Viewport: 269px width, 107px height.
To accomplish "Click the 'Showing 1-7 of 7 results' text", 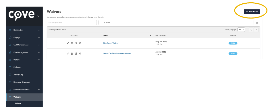I will [x=57, y=30].
